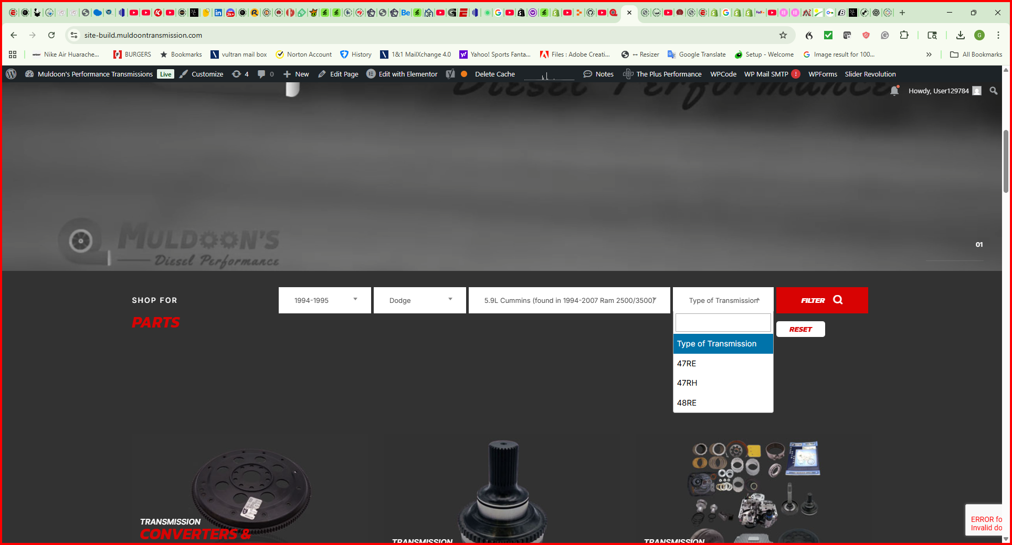Bookmark the page with the star icon
The height and width of the screenshot is (545, 1012).
pyautogui.click(x=783, y=35)
